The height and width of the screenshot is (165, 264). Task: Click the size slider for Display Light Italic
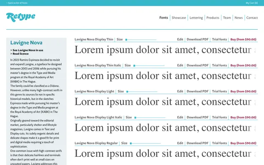pyautogui.click(x=150, y=118)
